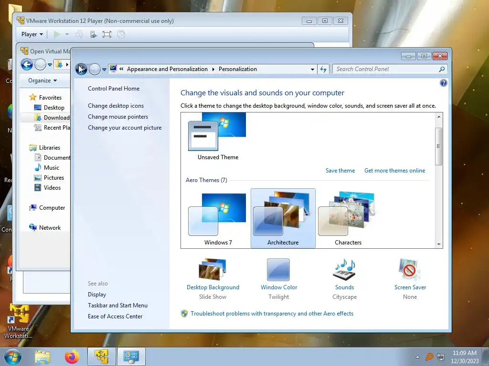The image size is (489, 366).
Task: Select the Architecture theme
Action: click(x=283, y=218)
